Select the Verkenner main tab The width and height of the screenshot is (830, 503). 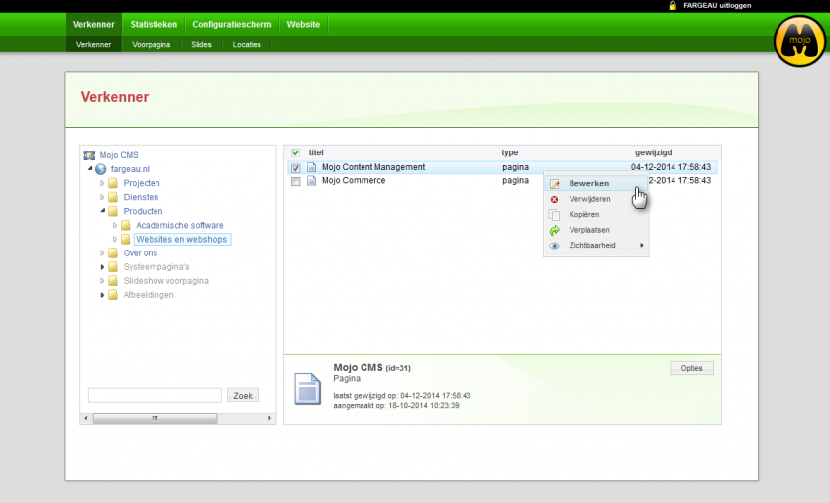94,25
